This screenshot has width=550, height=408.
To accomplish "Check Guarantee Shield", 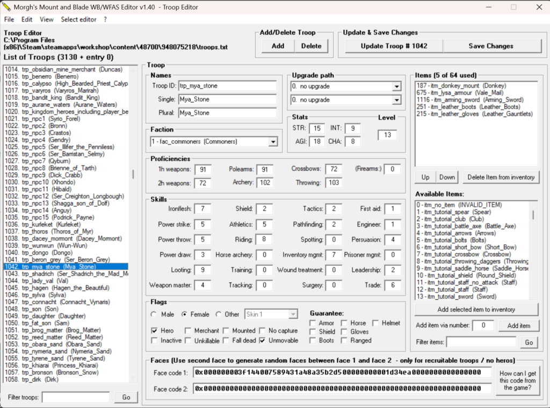I will (x=313, y=332).
